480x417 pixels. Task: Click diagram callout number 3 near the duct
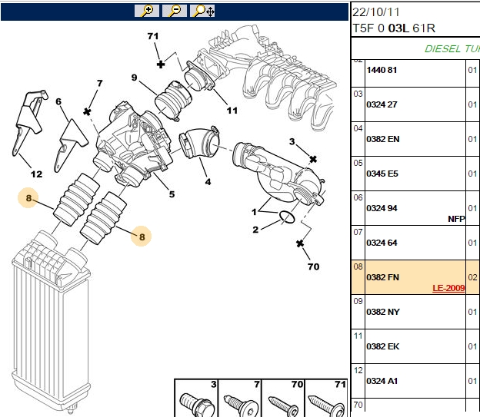292,141
